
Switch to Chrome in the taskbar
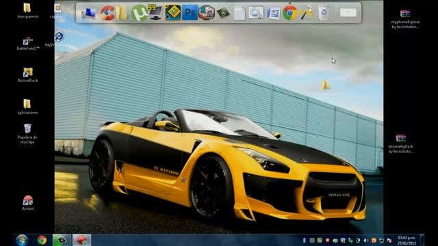(42, 240)
